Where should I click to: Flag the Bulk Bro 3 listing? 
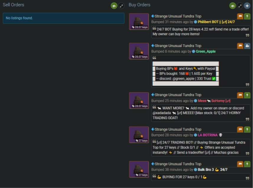pos(240,164)
